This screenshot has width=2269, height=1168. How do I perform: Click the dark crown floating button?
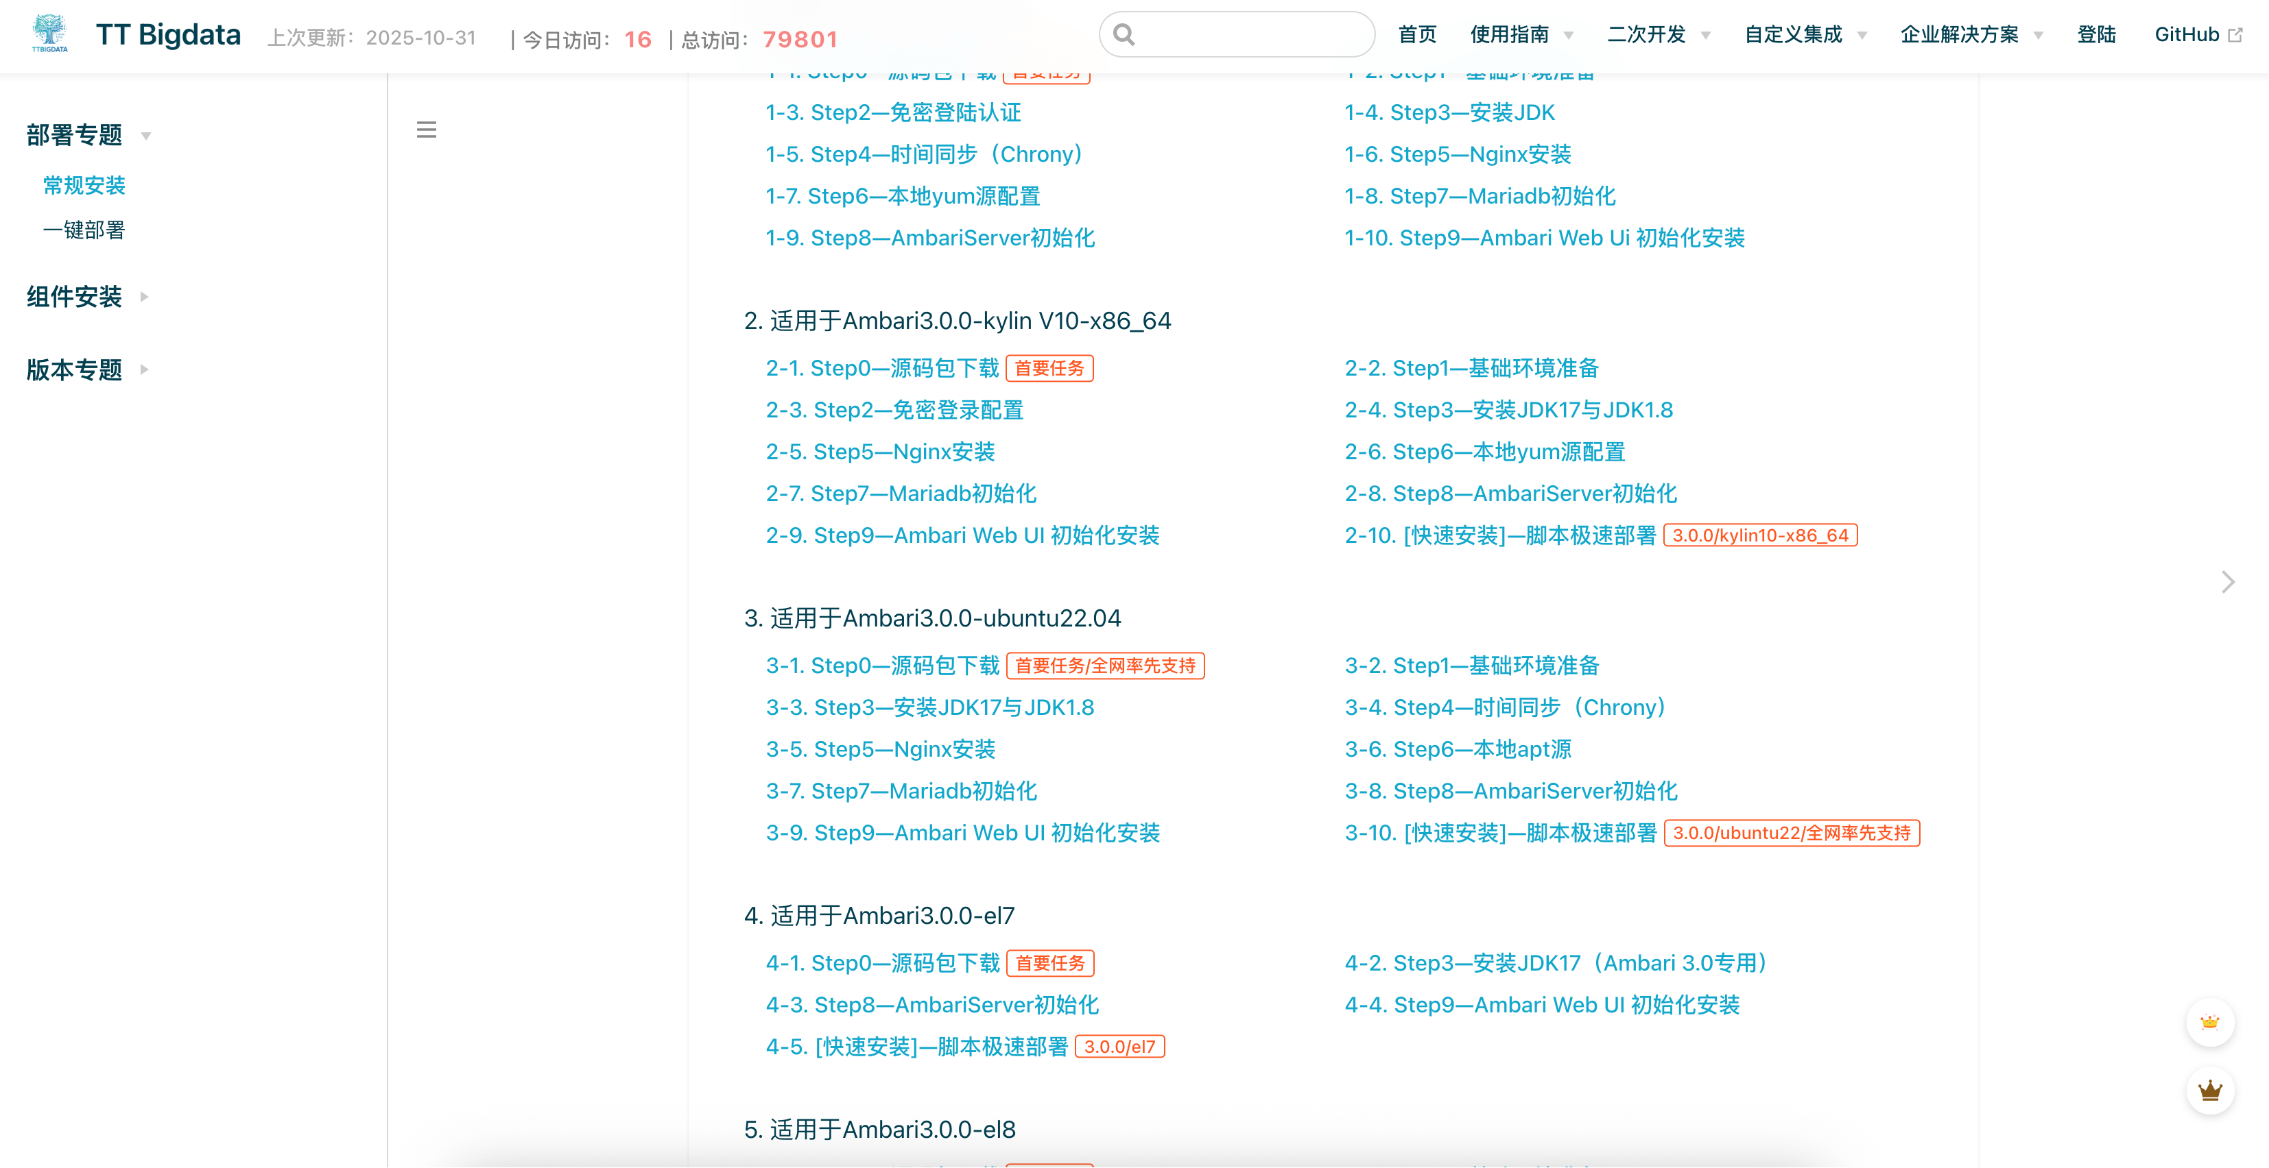pos(2209,1091)
